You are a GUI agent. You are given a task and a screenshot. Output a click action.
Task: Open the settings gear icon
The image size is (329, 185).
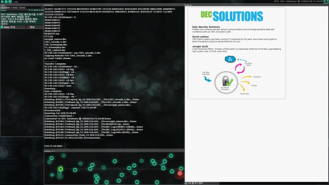coord(6,1)
